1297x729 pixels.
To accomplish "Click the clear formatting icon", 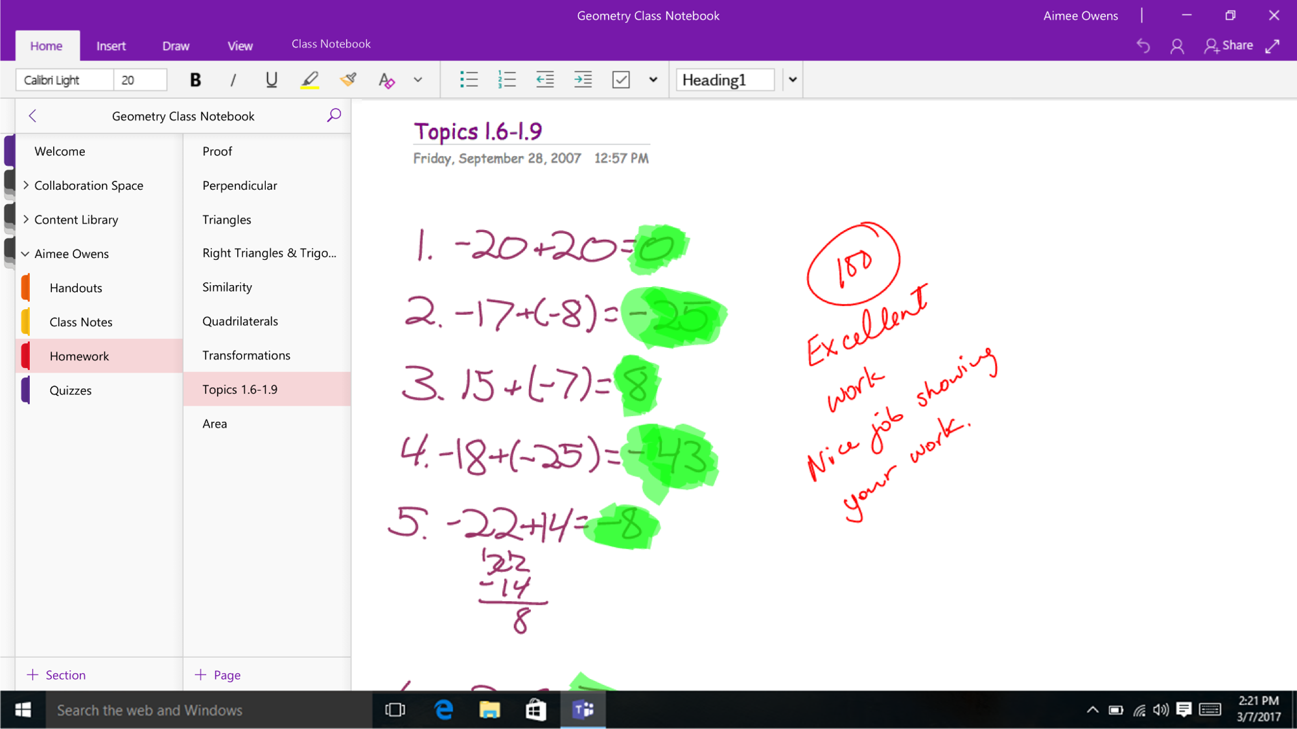I will coord(386,80).
